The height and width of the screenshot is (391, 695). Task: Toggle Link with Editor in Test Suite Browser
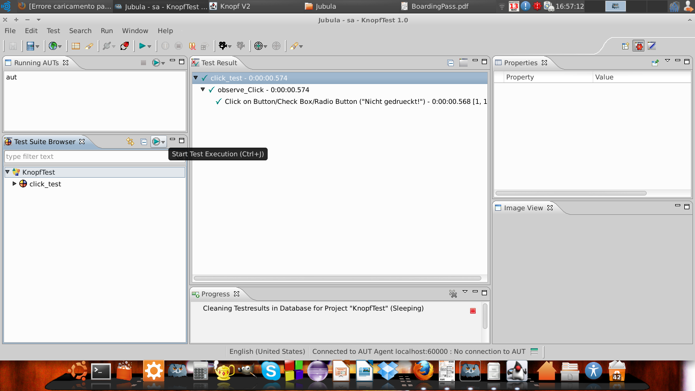tap(130, 142)
